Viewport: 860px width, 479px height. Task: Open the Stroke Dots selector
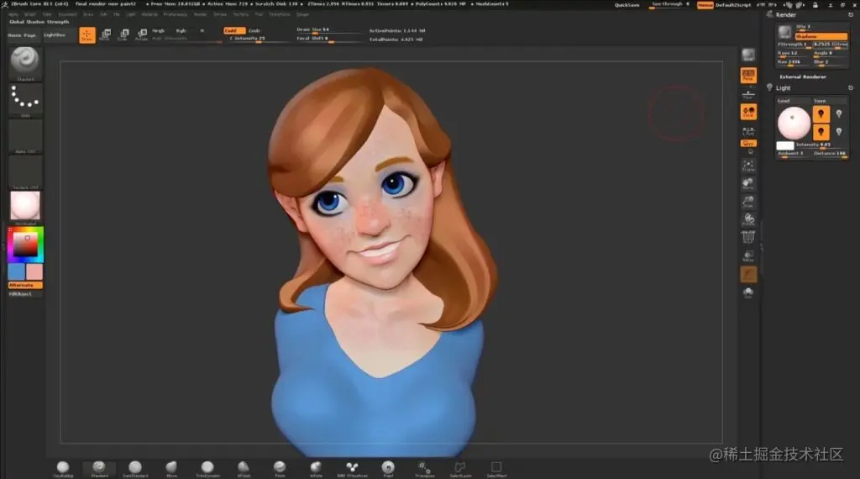click(x=25, y=100)
